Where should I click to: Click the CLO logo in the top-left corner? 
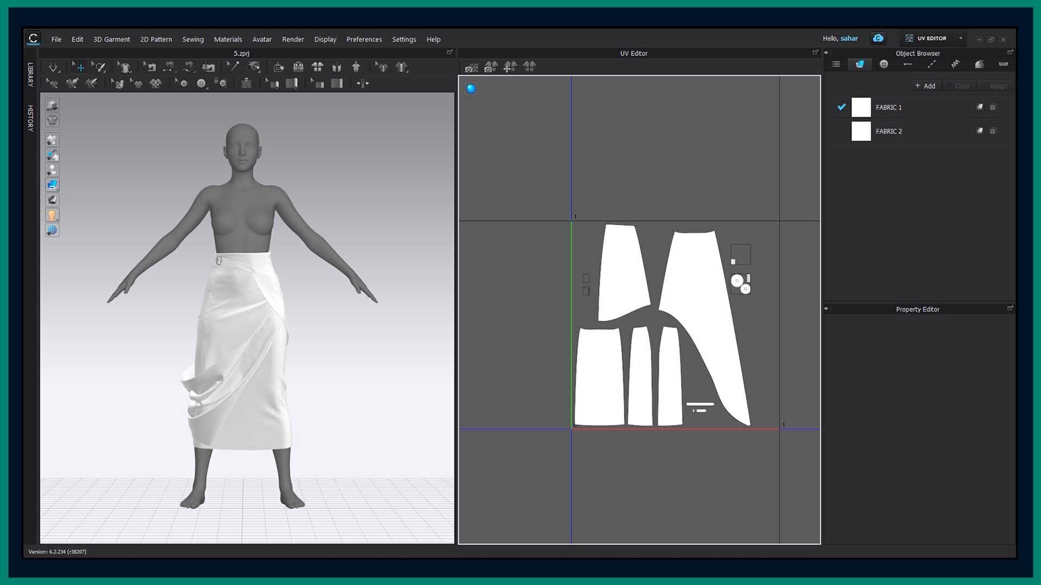point(33,38)
